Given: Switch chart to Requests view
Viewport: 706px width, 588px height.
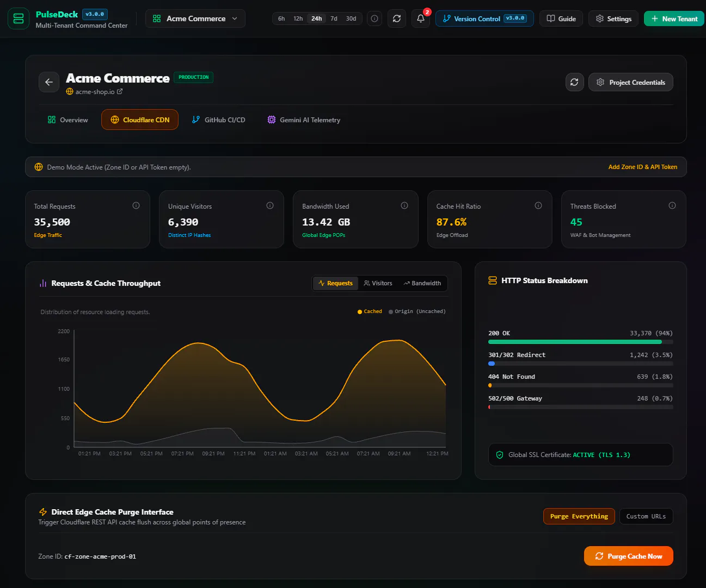Looking at the screenshot, I should tap(336, 283).
